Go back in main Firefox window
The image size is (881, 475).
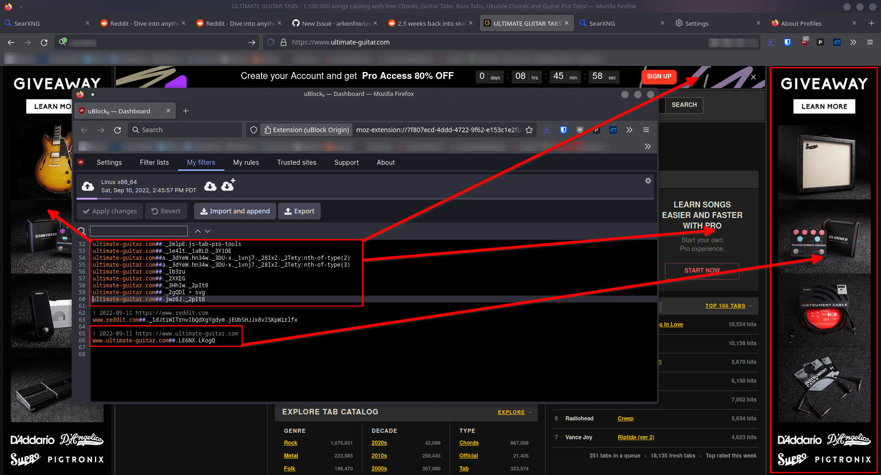pos(11,42)
